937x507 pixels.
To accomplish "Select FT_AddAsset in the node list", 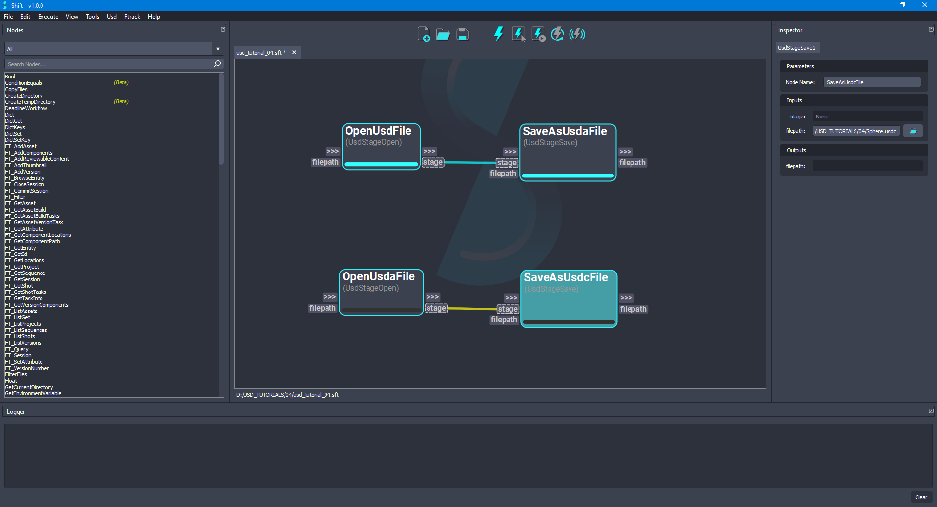I will 22,146.
